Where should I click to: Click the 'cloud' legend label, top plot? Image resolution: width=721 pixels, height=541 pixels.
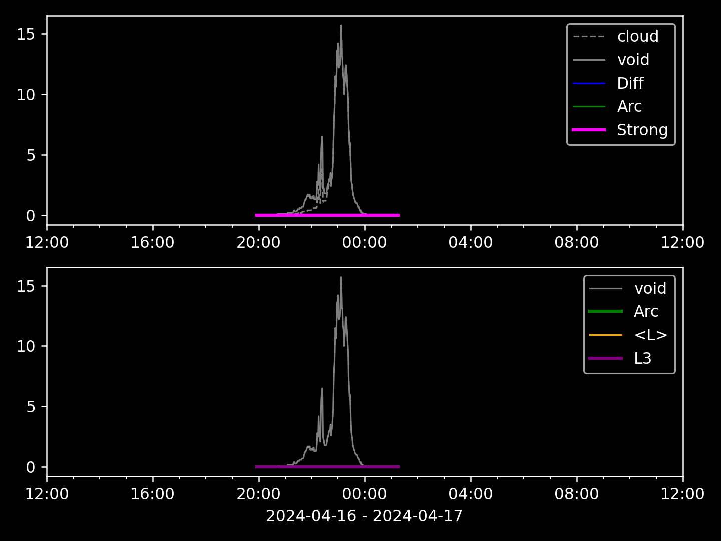638,36
